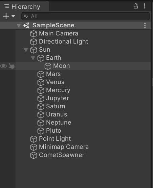This screenshot has height=188, width=153.
Task: Click the Unity logo icon beside SampleScene
Action: point(26,25)
